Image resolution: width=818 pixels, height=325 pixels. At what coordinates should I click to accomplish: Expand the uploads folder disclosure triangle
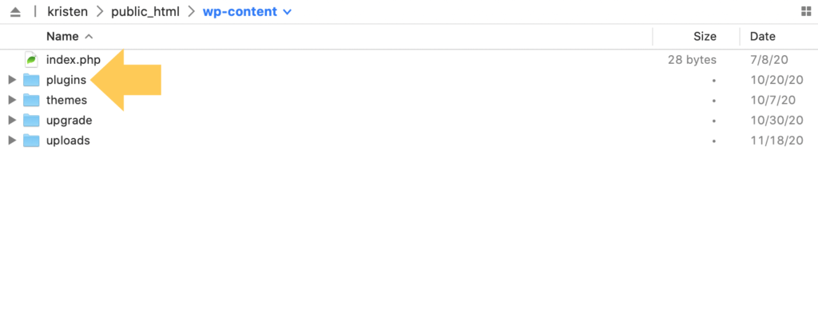[12, 141]
